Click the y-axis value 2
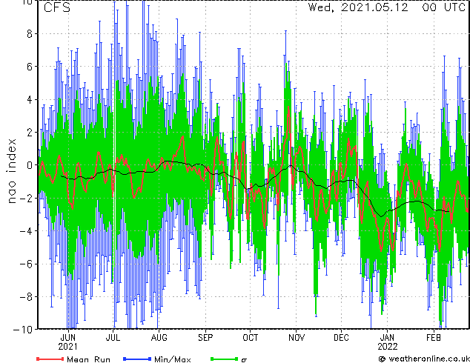 (x=30, y=133)
